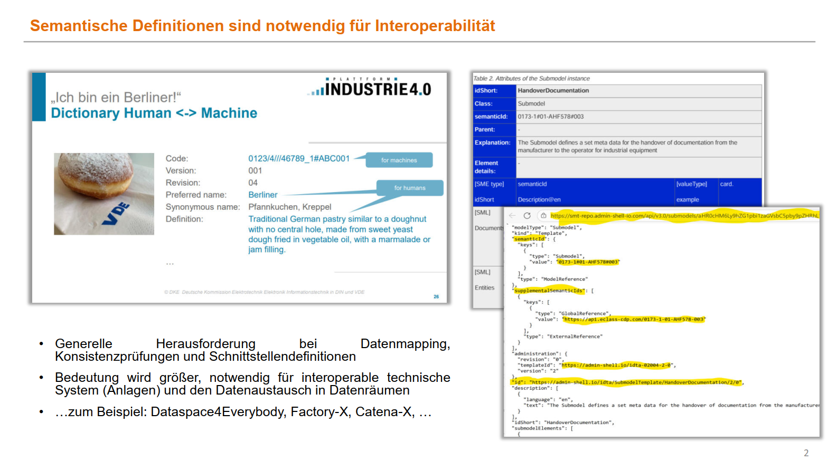838x461 pixels.
Task: Open the api.eclass-cdp.com link value
Action: pyautogui.click(x=634, y=320)
